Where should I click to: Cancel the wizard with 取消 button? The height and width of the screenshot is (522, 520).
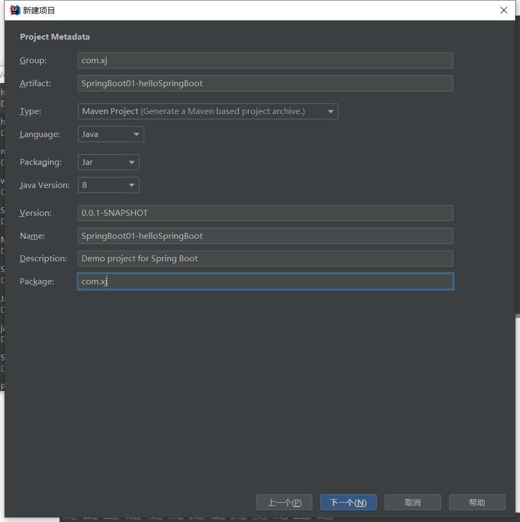pos(412,502)
